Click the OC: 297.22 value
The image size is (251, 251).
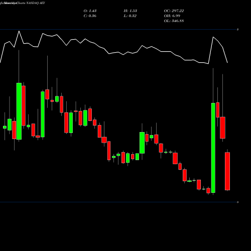174,11
